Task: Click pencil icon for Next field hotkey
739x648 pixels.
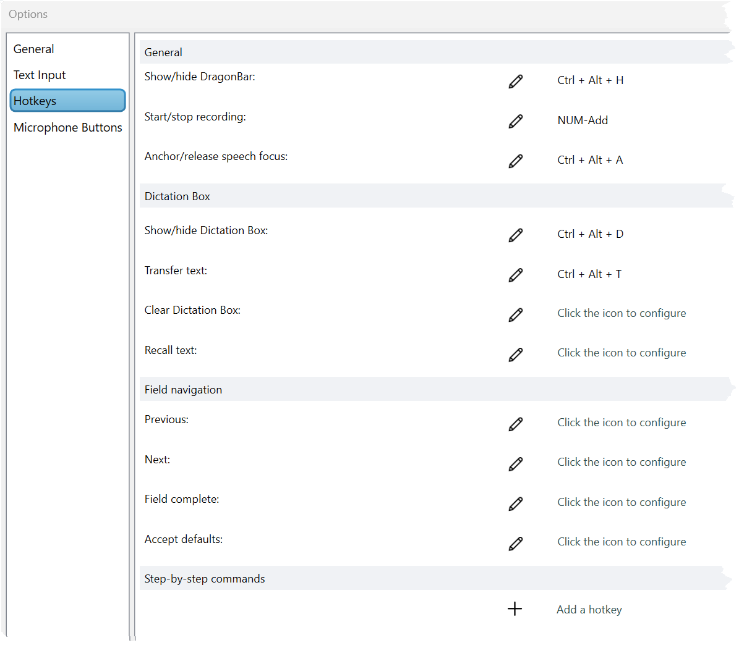Action: pos(515,463)
